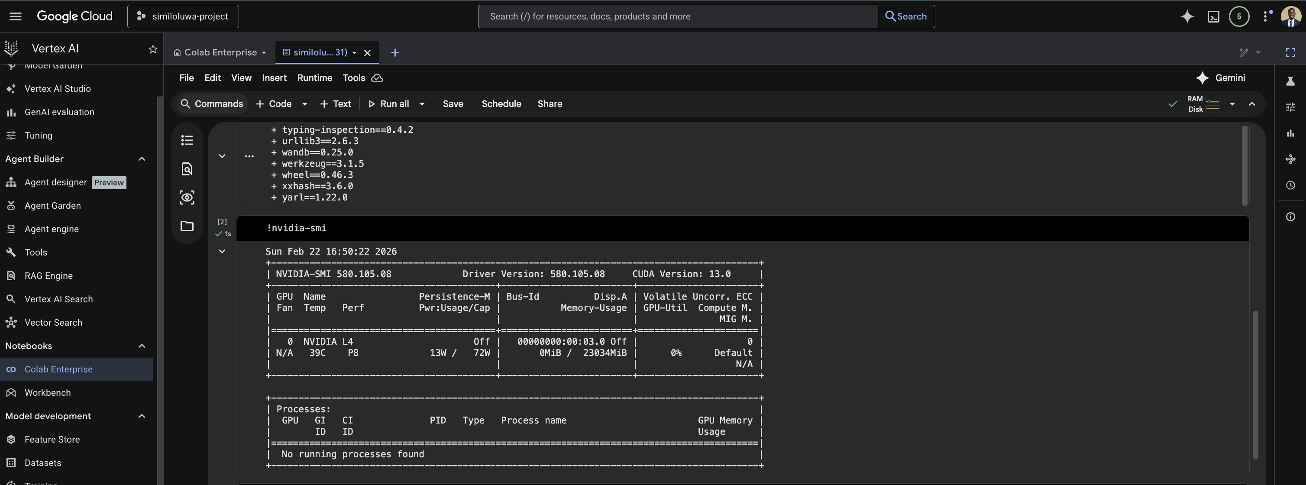Open the file browser in the notebook sidebar

tap(187, 226)
